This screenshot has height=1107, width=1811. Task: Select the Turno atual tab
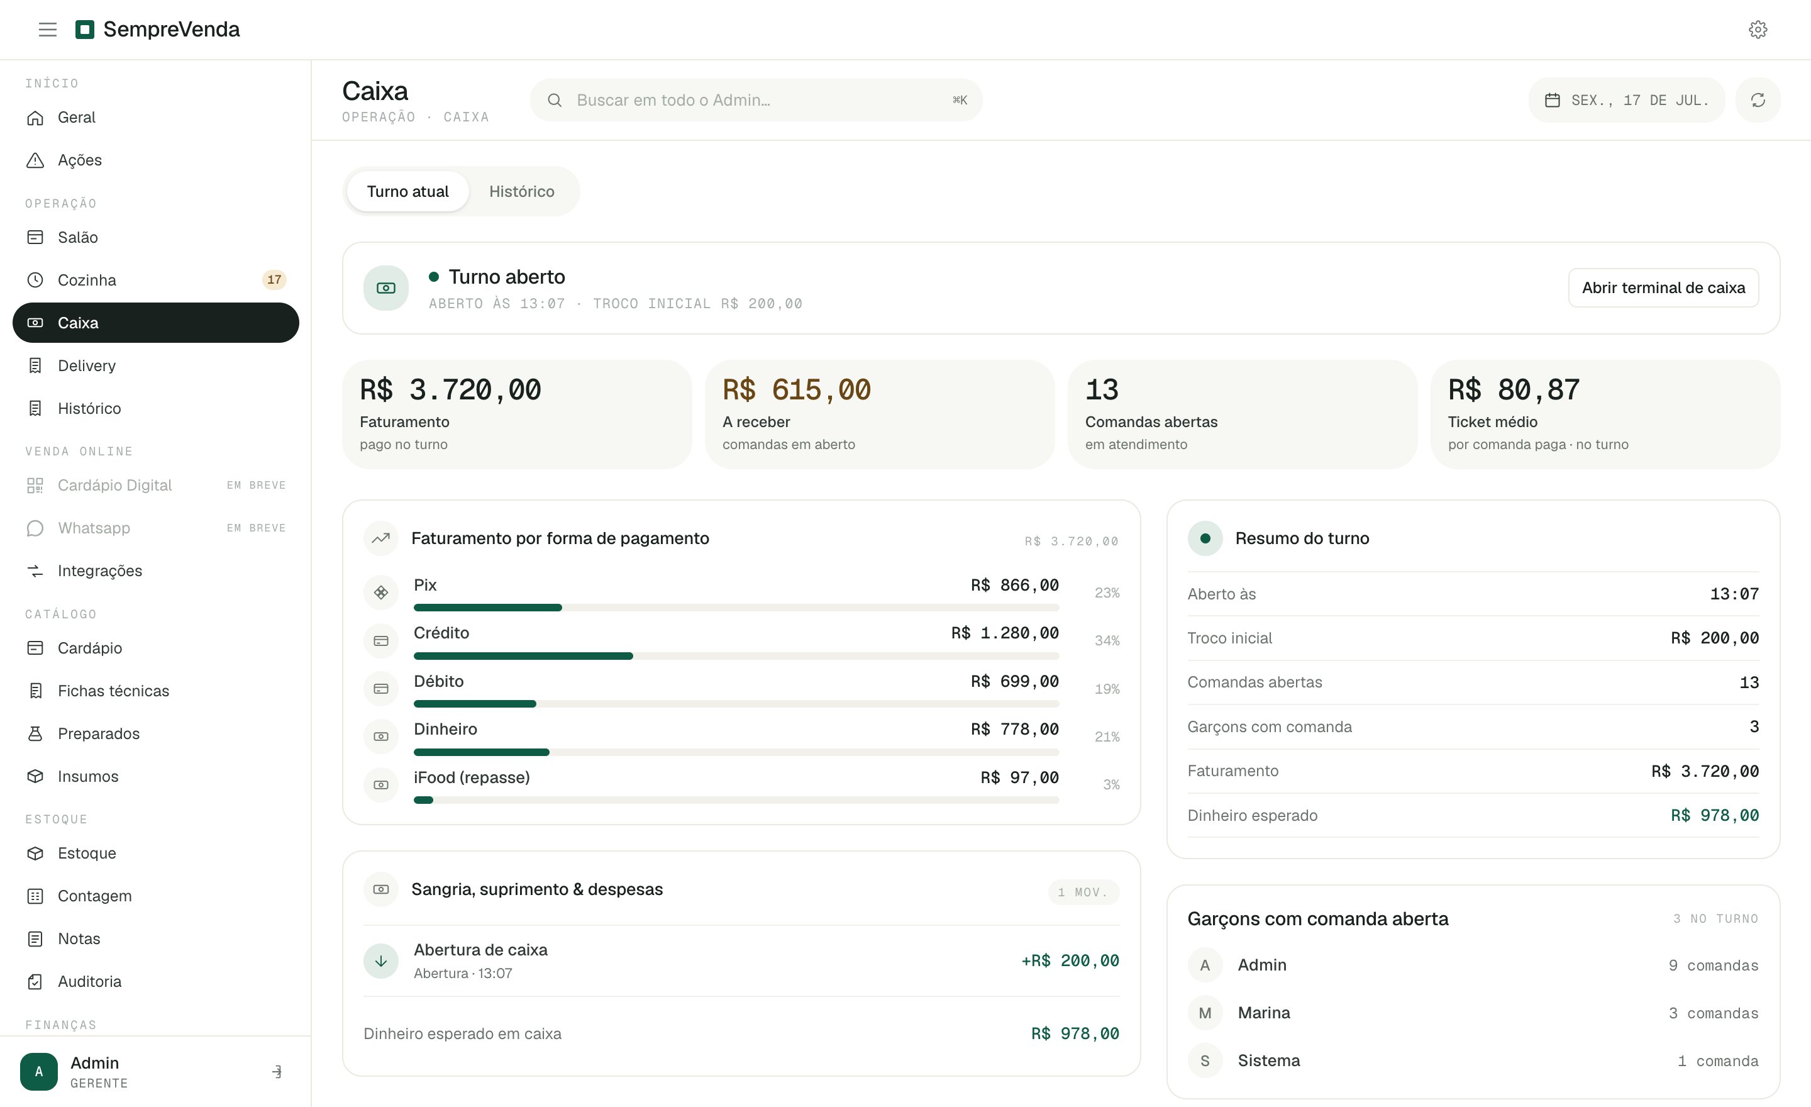pos(408,192)
